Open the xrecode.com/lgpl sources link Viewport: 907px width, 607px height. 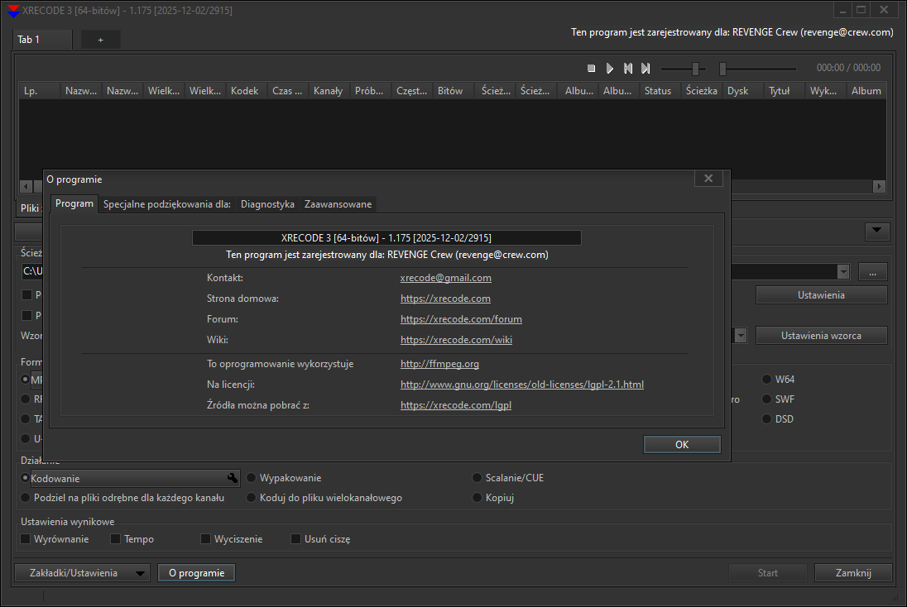456,405
